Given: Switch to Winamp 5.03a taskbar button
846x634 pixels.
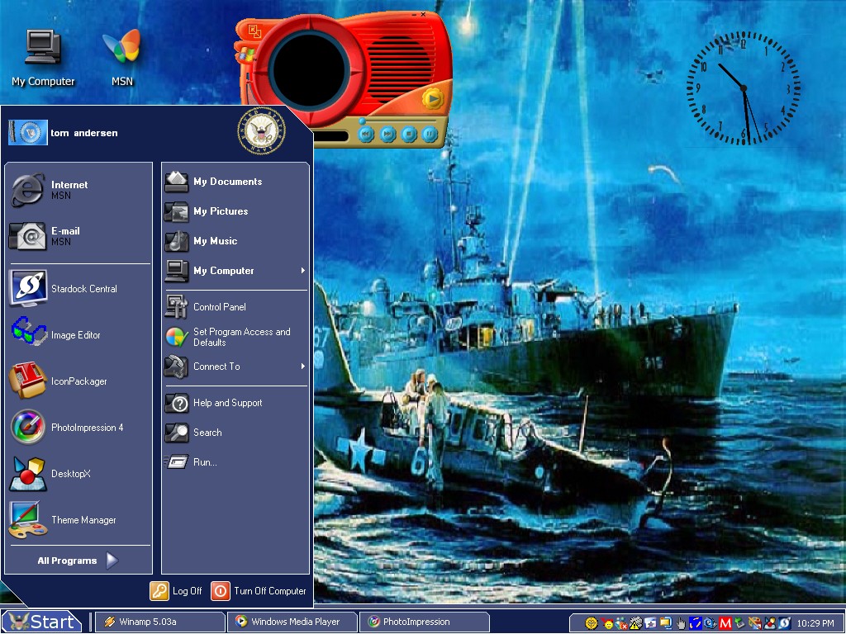Looking at the screenshot, I should (x=160, y=622).
